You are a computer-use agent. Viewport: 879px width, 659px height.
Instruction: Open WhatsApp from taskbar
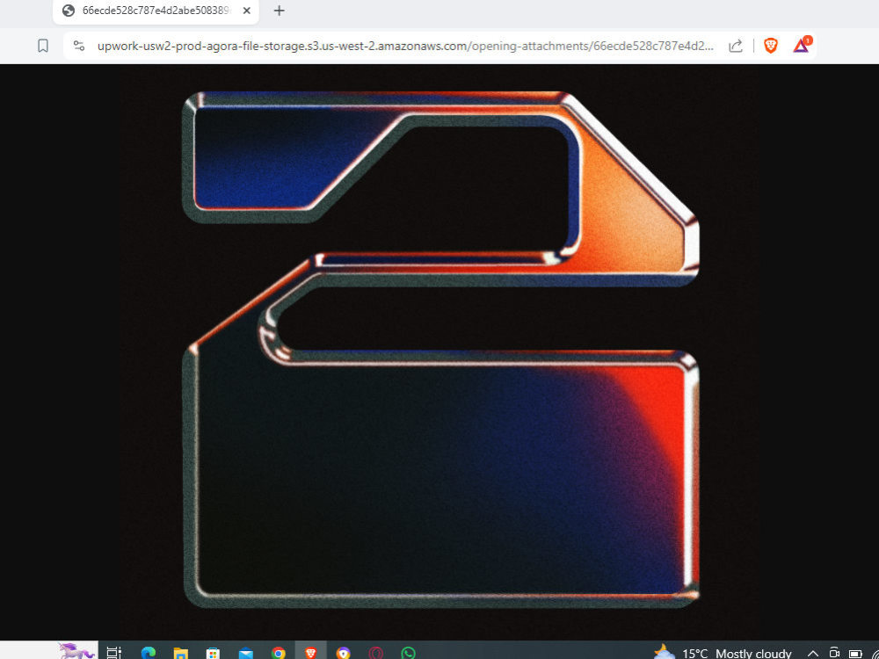[409, 654]
